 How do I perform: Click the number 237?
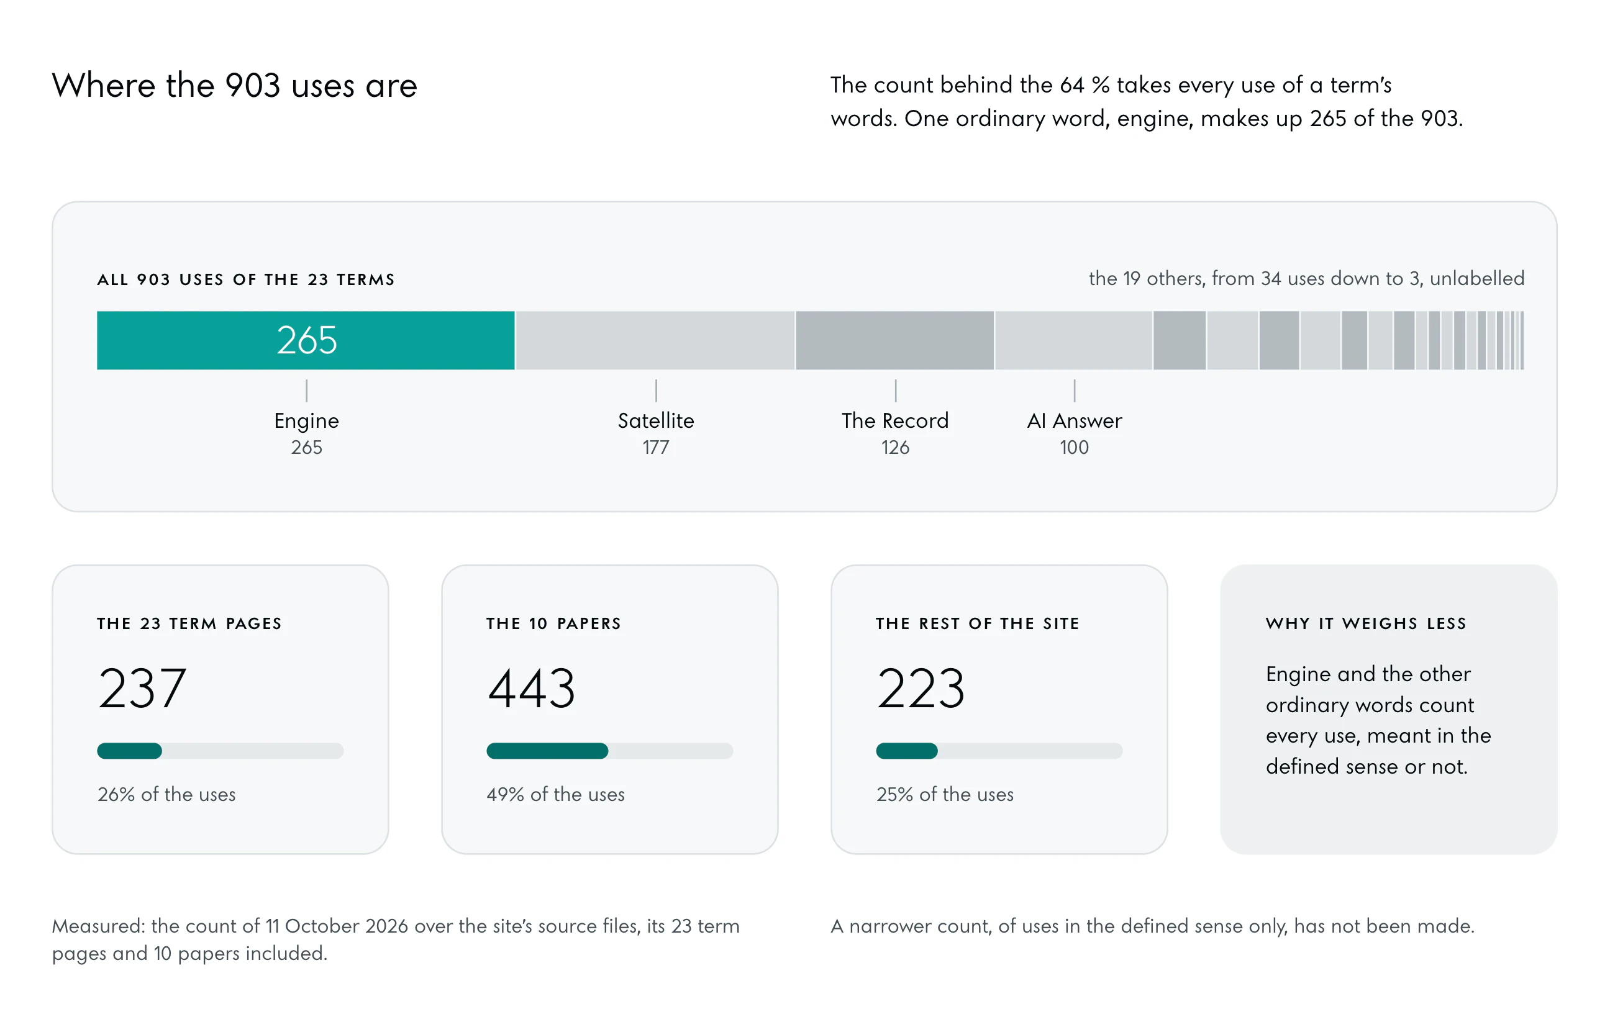coord(142,689)
